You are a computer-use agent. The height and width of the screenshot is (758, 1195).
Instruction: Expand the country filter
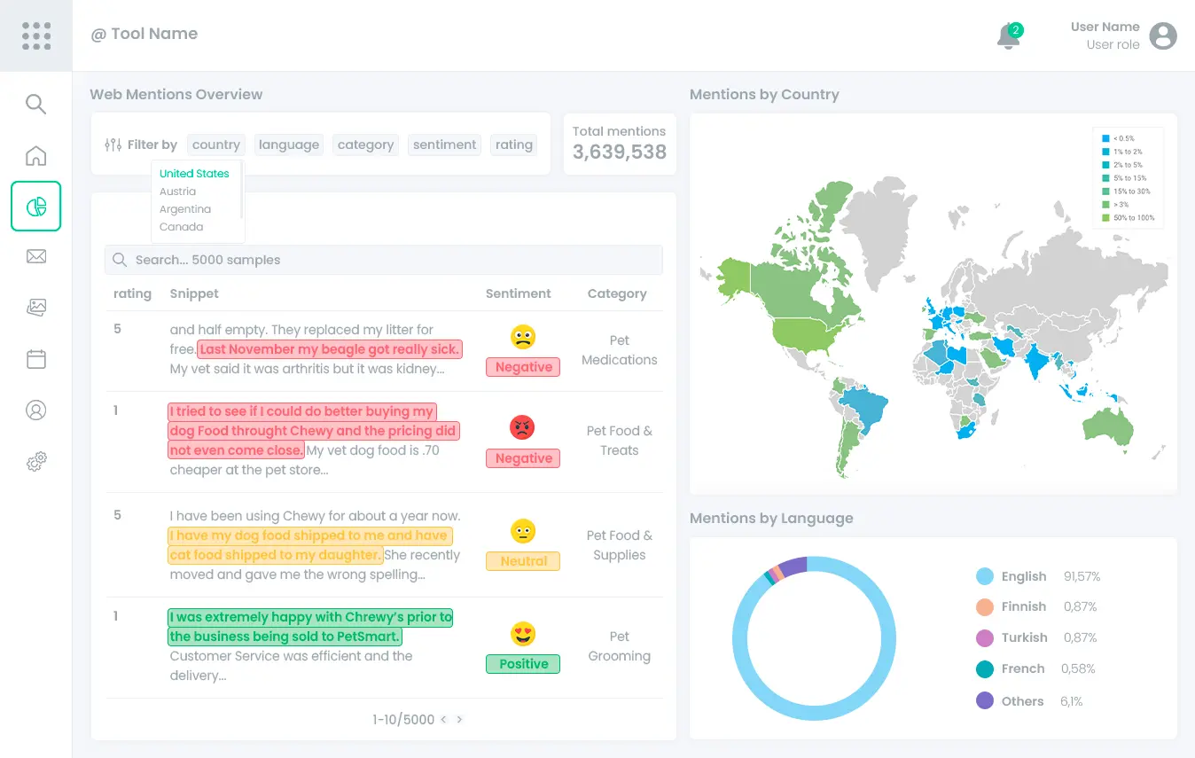pos(216,145)
